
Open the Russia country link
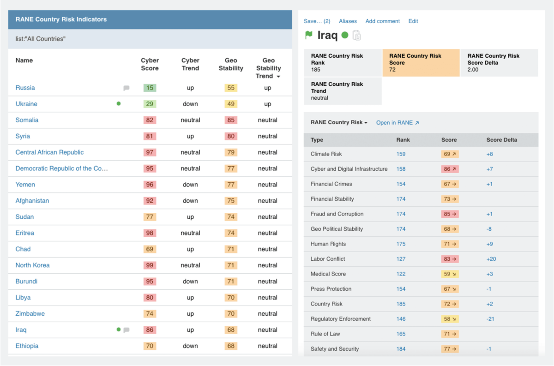click(x=25, y=88)
